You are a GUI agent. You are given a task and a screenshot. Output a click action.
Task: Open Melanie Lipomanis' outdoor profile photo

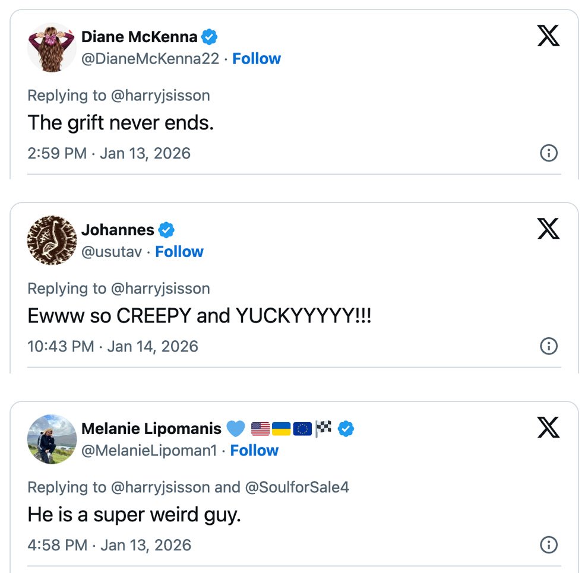[52, 439]
